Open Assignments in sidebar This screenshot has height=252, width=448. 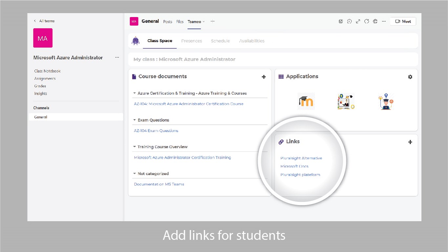coord(45,78)
